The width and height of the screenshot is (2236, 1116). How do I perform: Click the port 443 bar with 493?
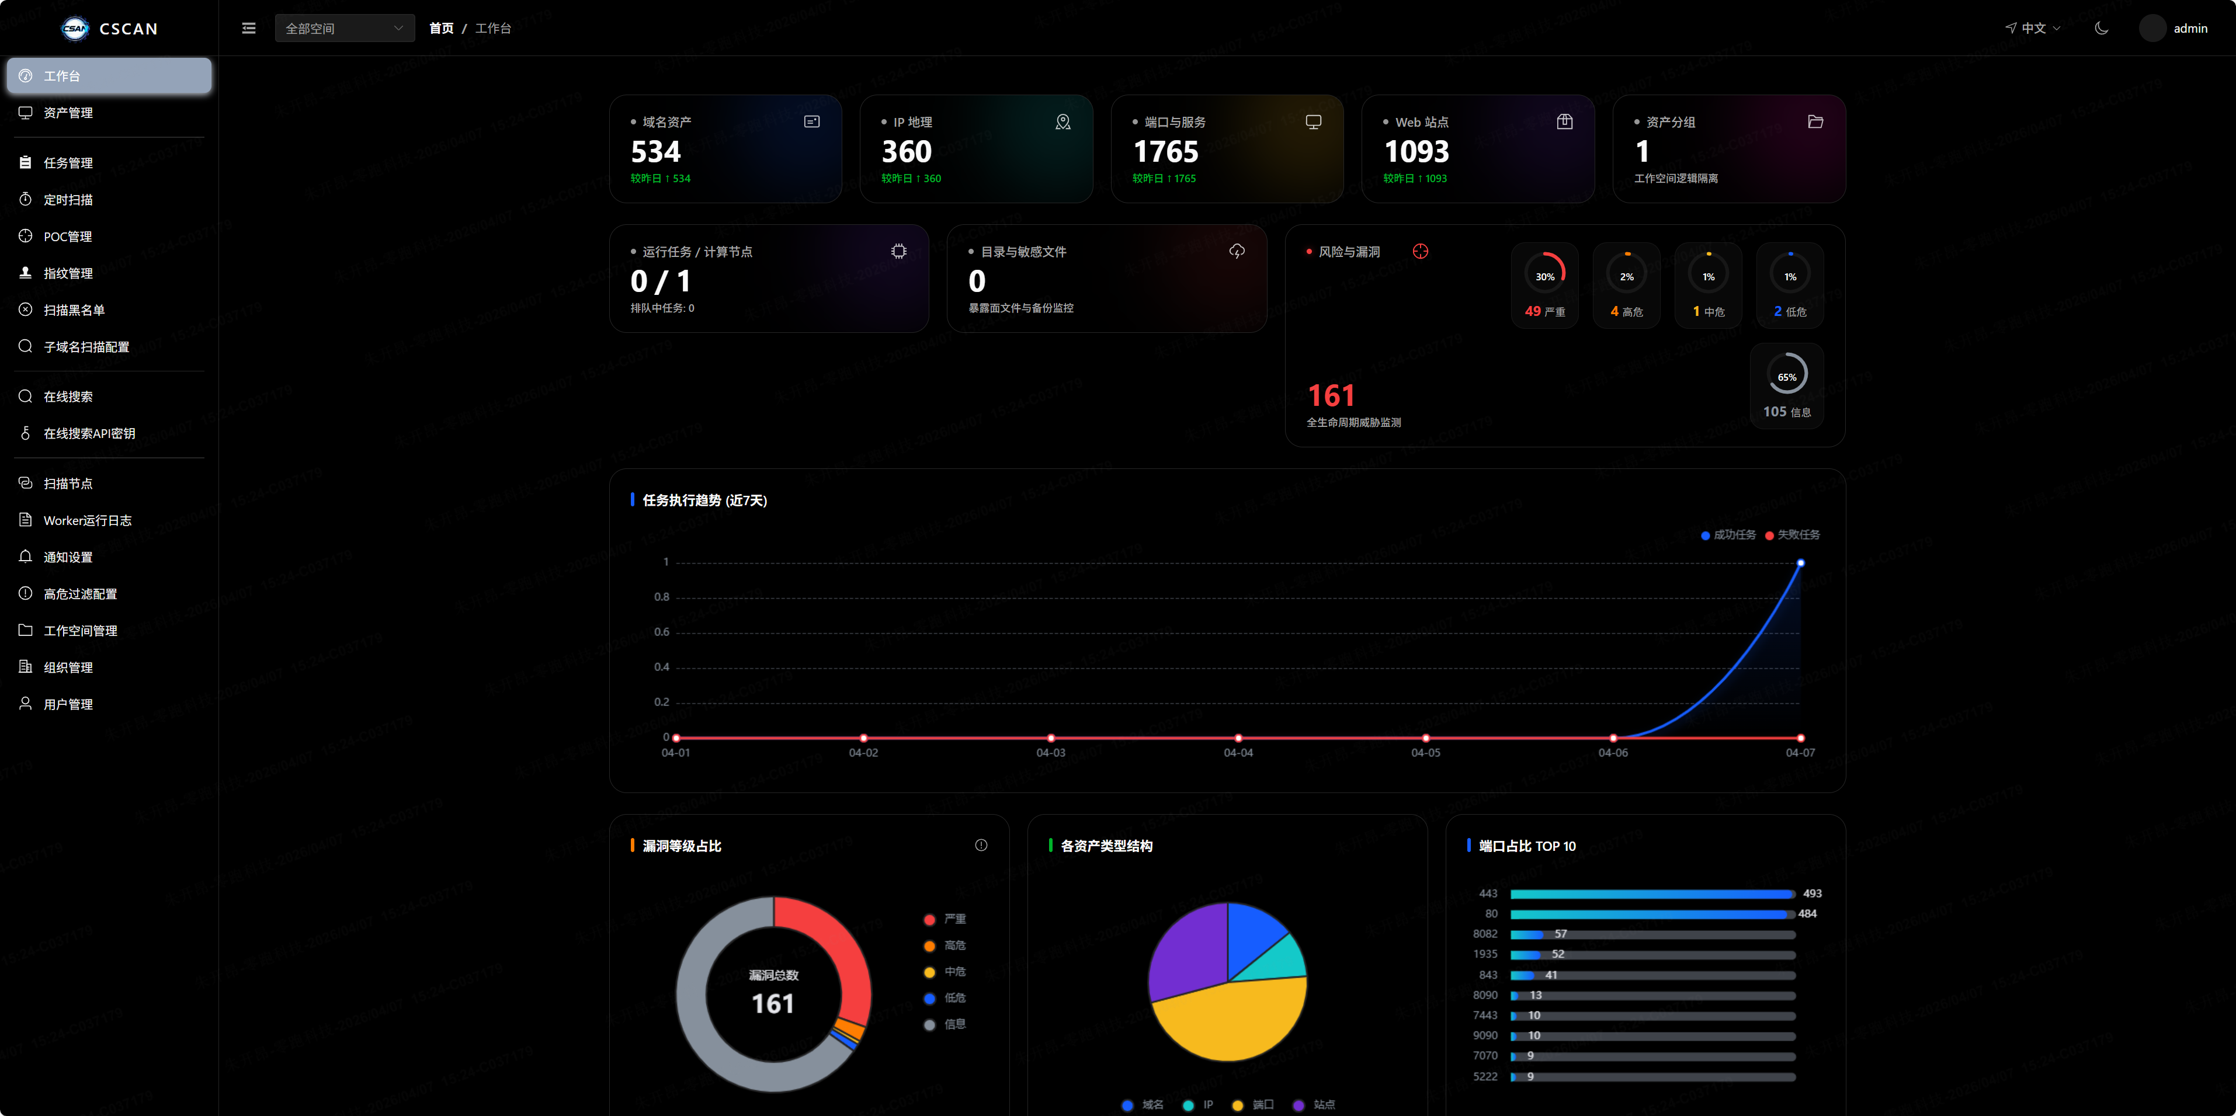pyautogui.click(x=1652, y=894)
